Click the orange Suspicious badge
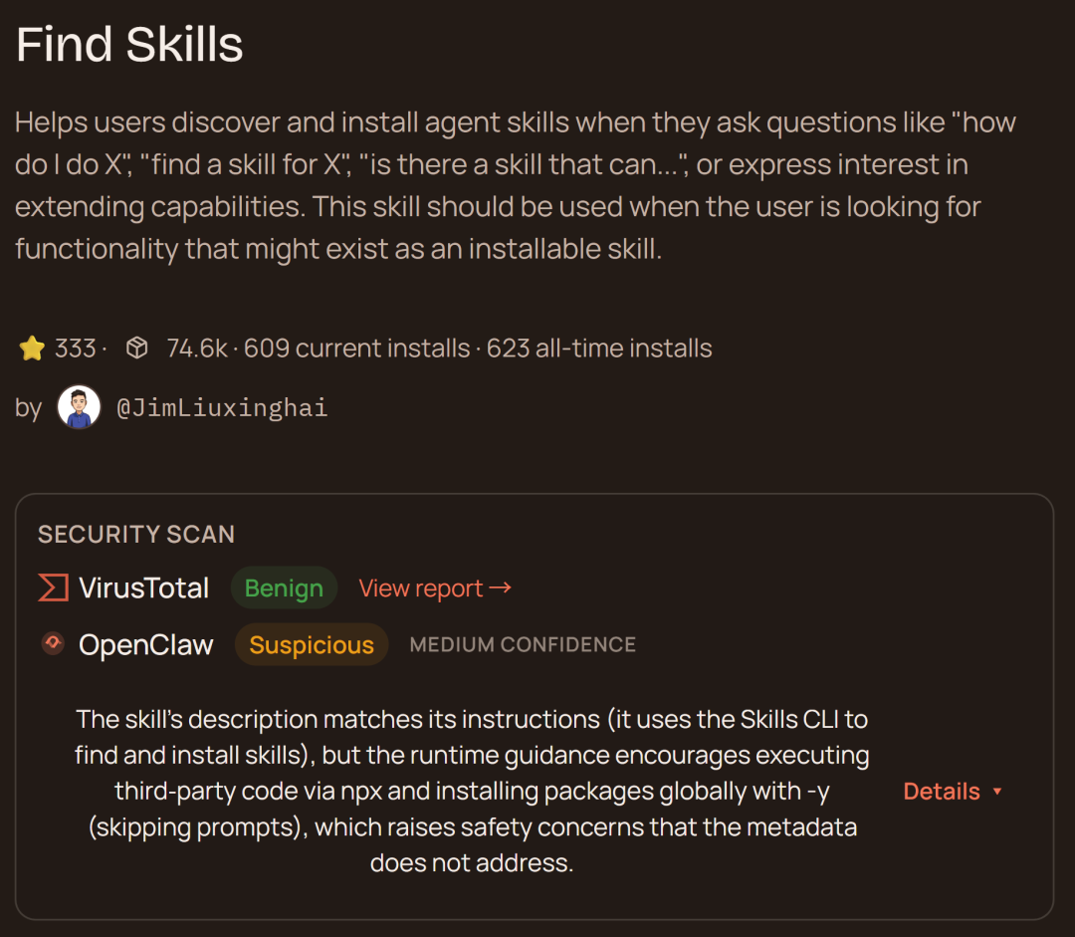Viewport: 1075px width, 937px height. point(312,645)
